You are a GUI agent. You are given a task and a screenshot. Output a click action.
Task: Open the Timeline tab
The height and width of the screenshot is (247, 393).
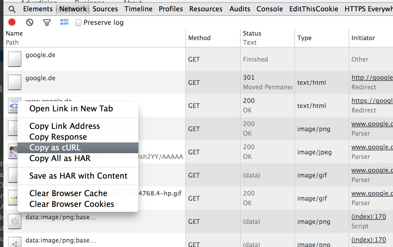tap(138, 9)
